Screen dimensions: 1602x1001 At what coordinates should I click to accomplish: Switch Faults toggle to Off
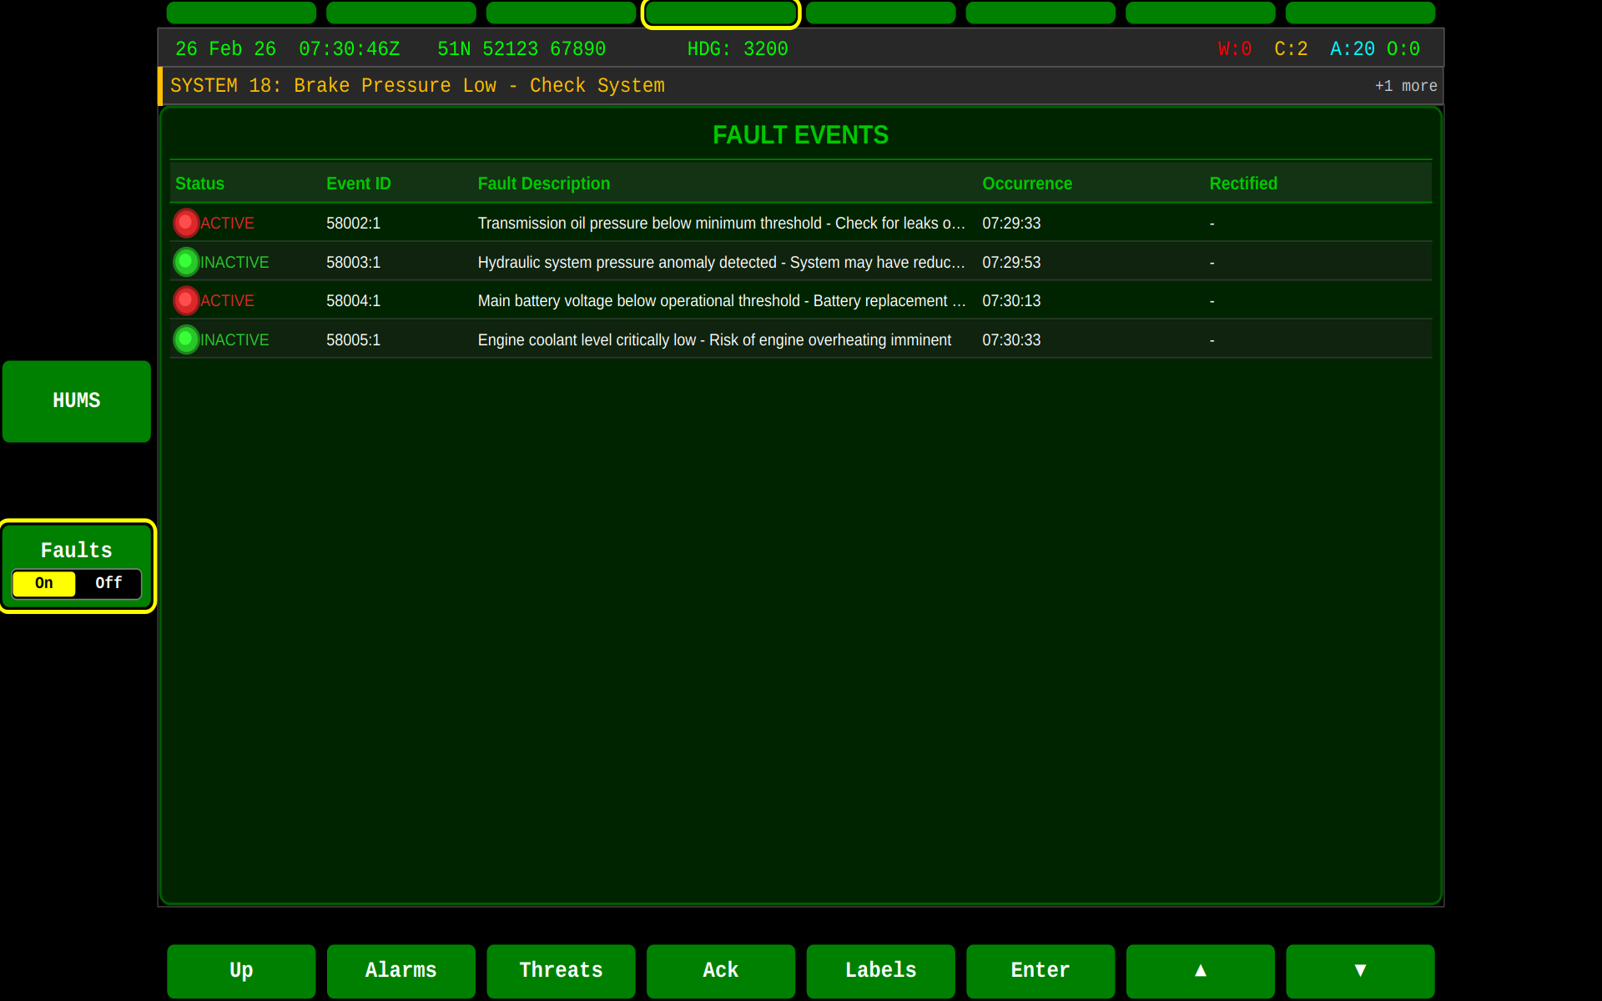pyautogui.click(x=108, y=583)
